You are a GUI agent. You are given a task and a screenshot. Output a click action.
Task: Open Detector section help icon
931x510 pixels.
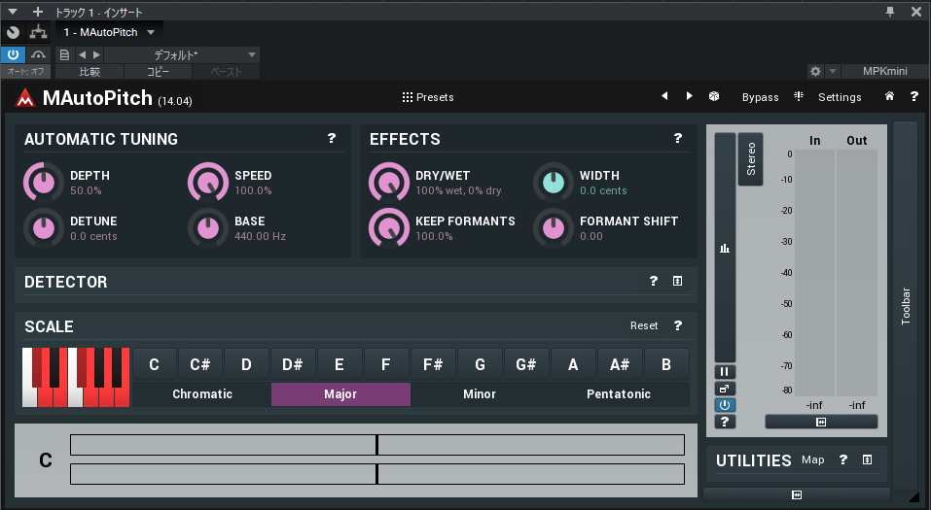653,281
